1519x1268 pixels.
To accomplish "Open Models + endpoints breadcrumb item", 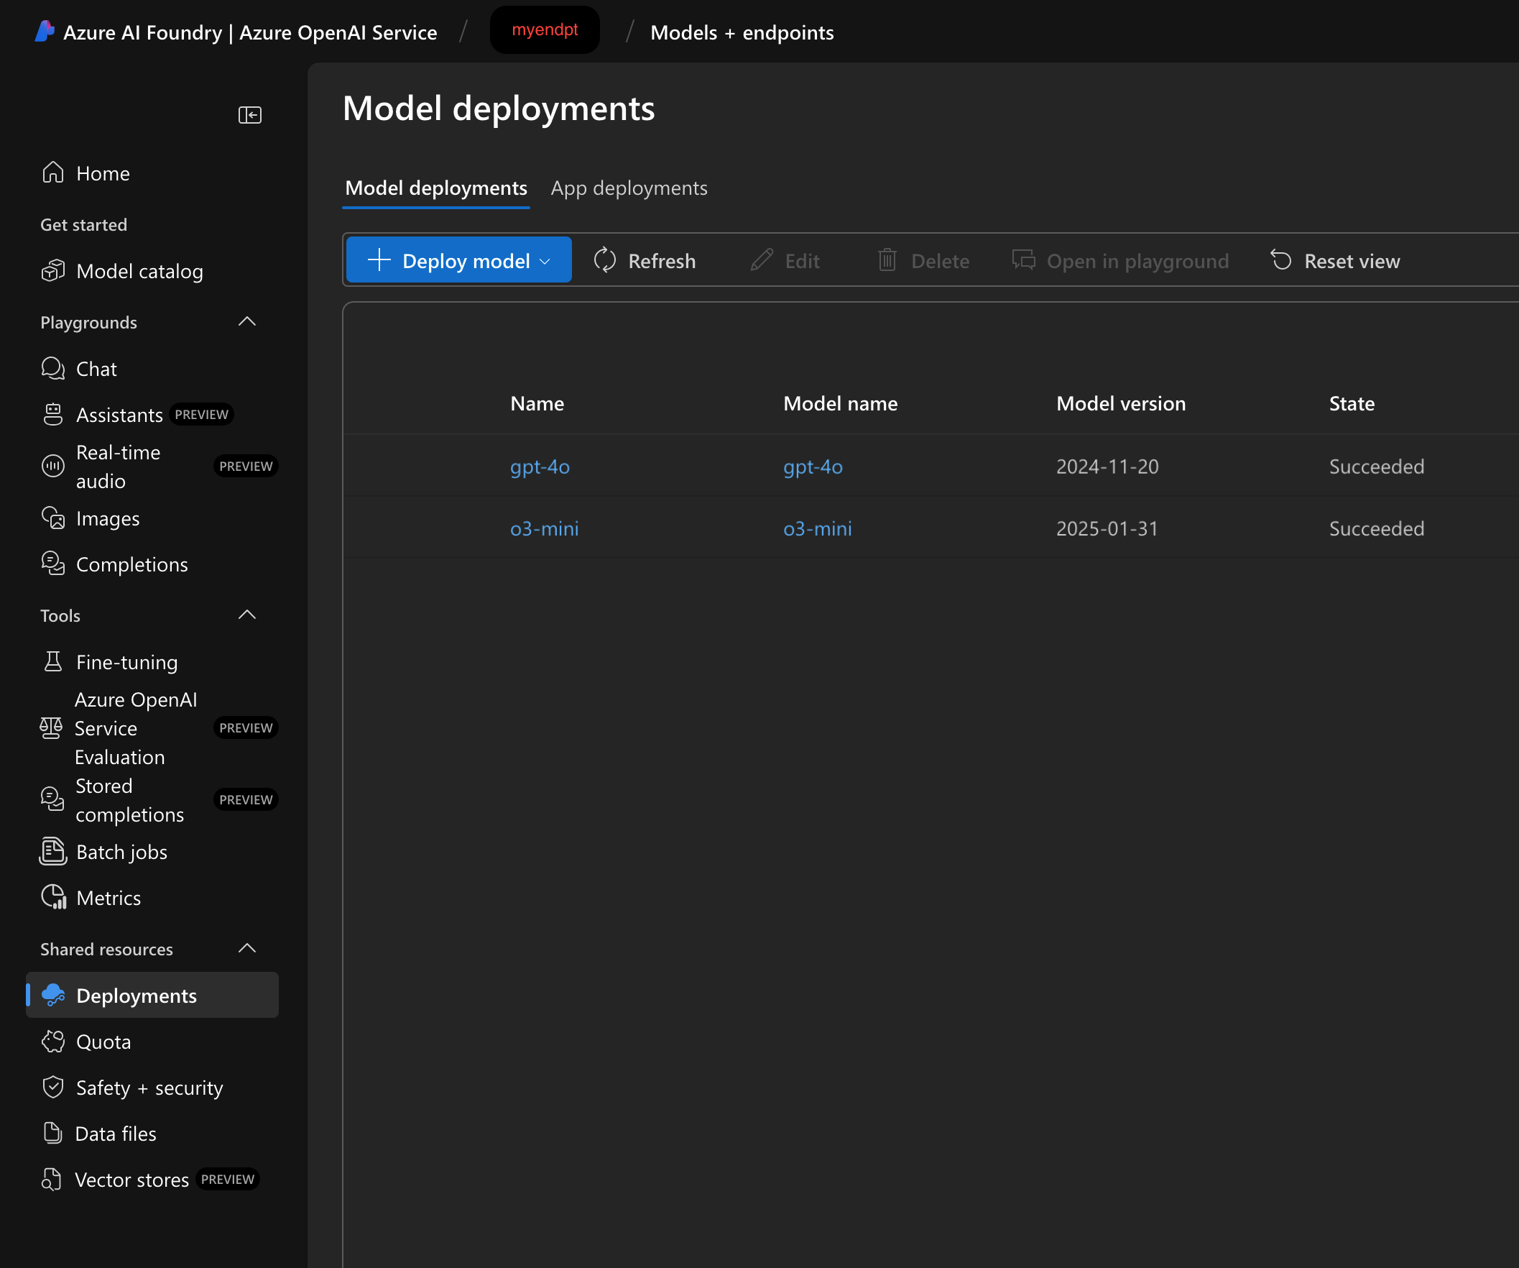I will [x=742, y=32].
